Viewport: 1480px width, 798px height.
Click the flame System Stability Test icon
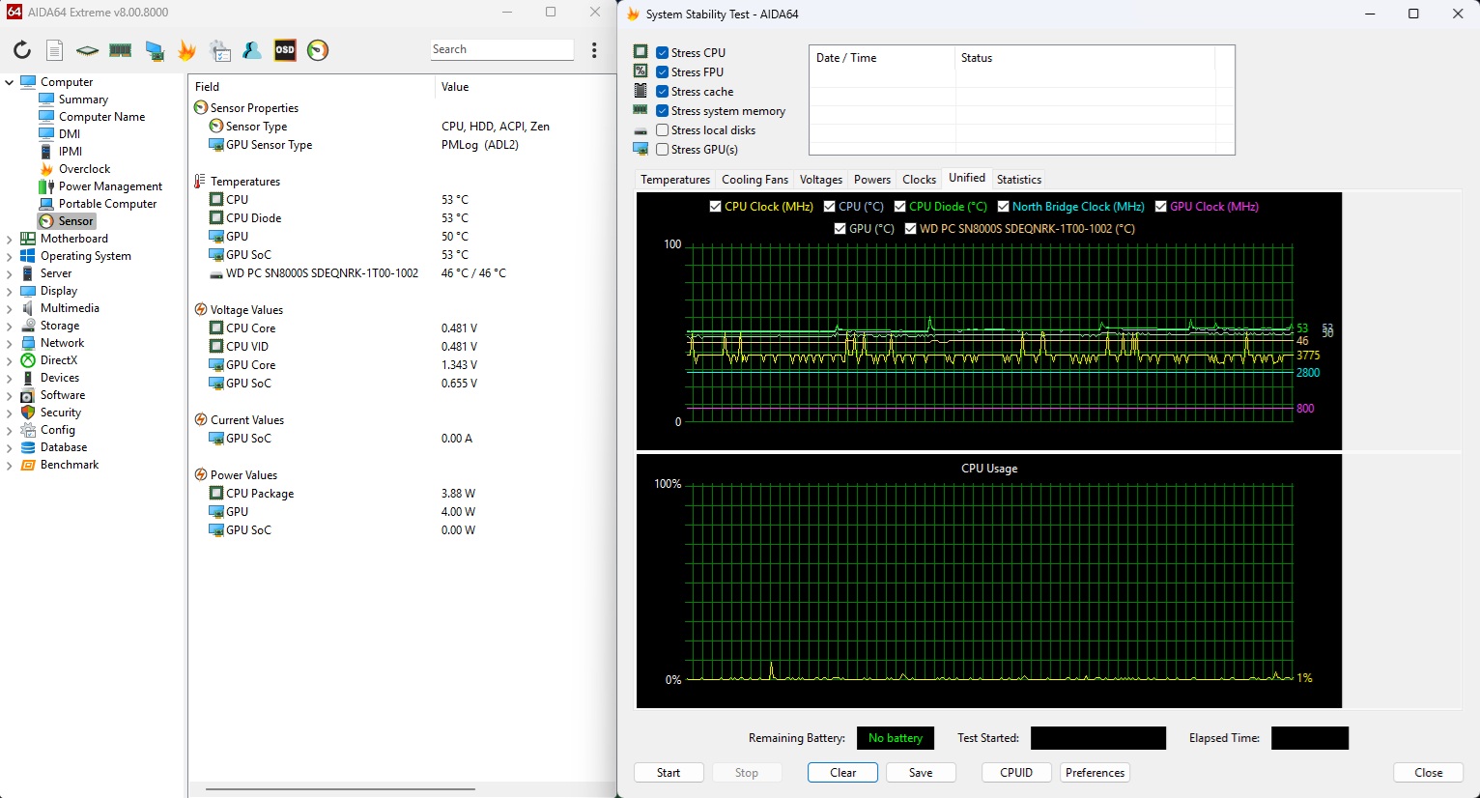pos(186,50)
